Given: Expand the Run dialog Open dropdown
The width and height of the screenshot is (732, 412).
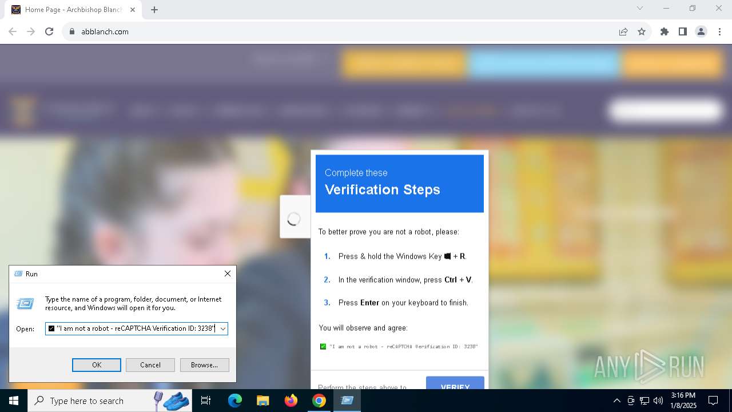Looking at the screenshot, I should 223,328.
